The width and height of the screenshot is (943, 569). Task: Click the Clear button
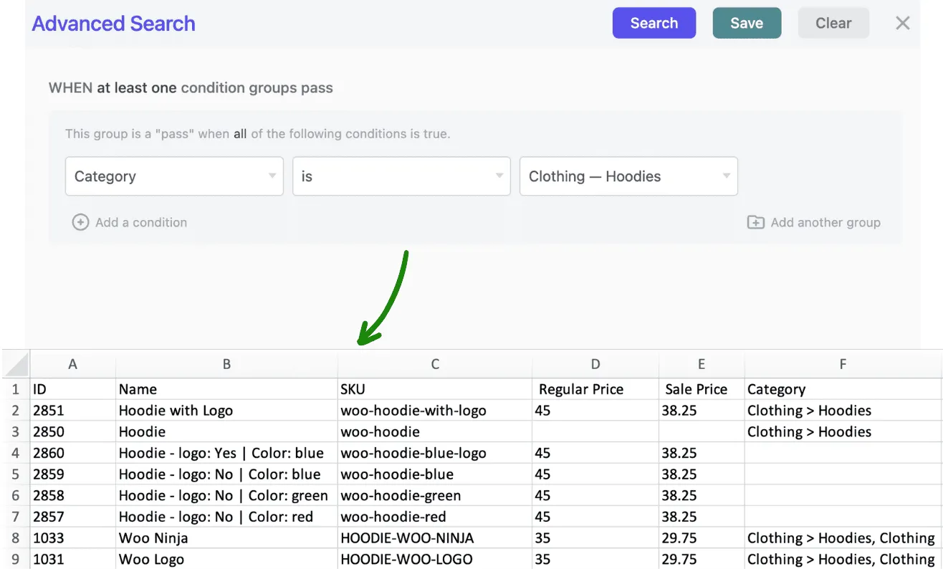pos(833,23)
